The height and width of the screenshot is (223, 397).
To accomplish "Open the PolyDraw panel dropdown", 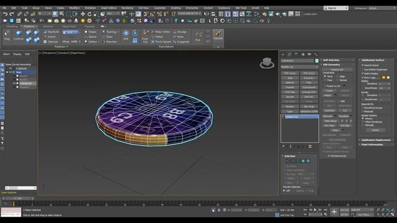I will (61, 46).
